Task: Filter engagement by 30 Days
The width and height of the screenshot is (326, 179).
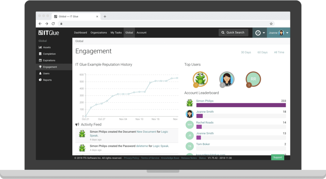Action: 246,52
